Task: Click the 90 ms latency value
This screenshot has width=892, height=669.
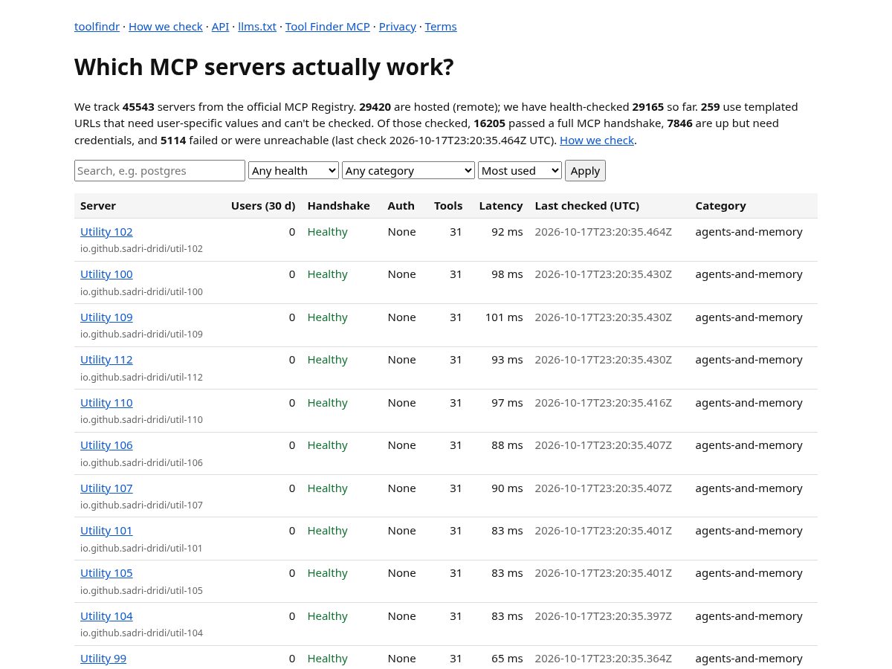Action: click(507, 488)
